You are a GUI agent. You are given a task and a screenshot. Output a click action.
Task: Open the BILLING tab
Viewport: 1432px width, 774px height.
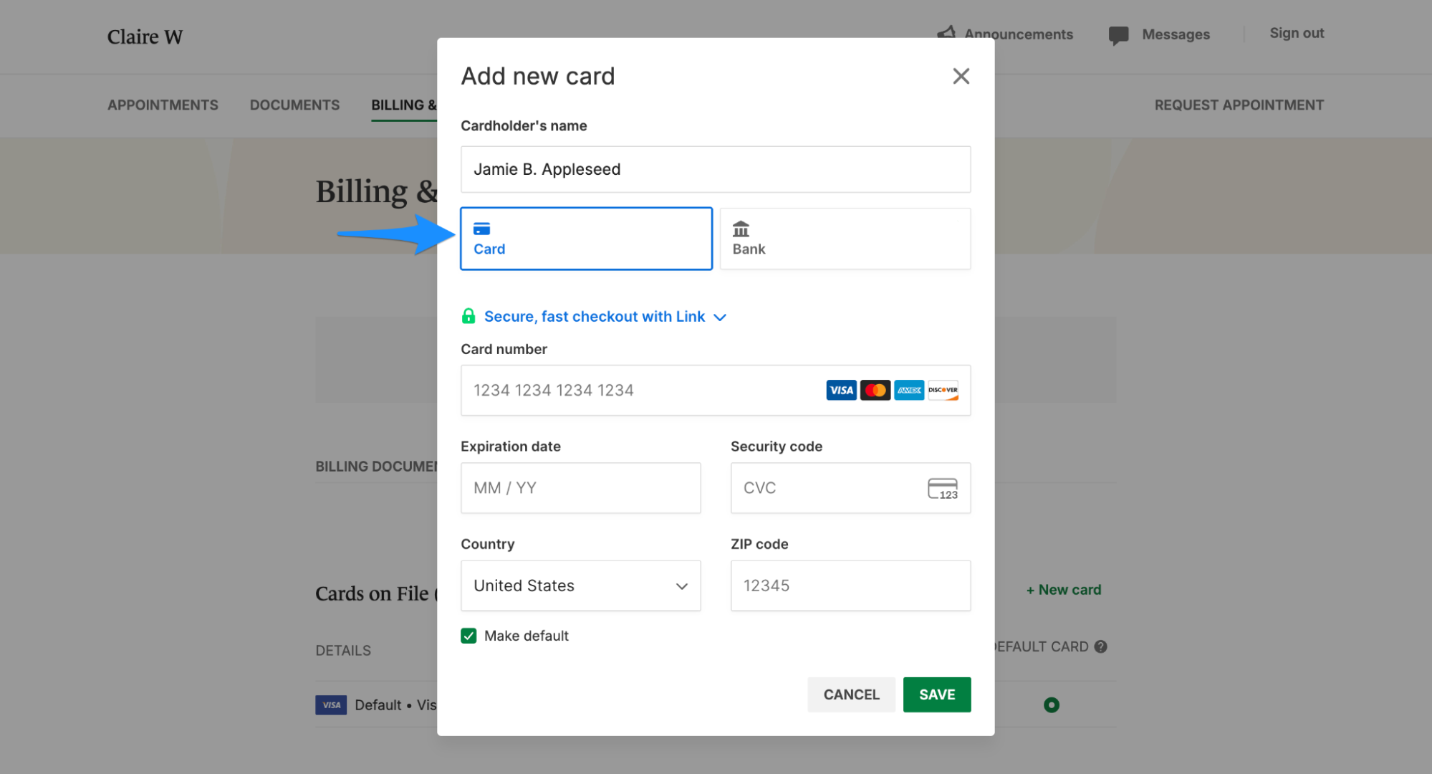[404, 105]
